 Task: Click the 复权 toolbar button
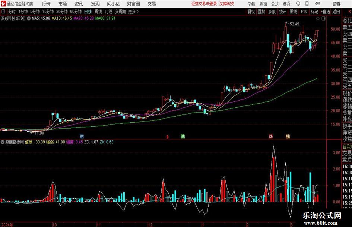tap(251, 12)
